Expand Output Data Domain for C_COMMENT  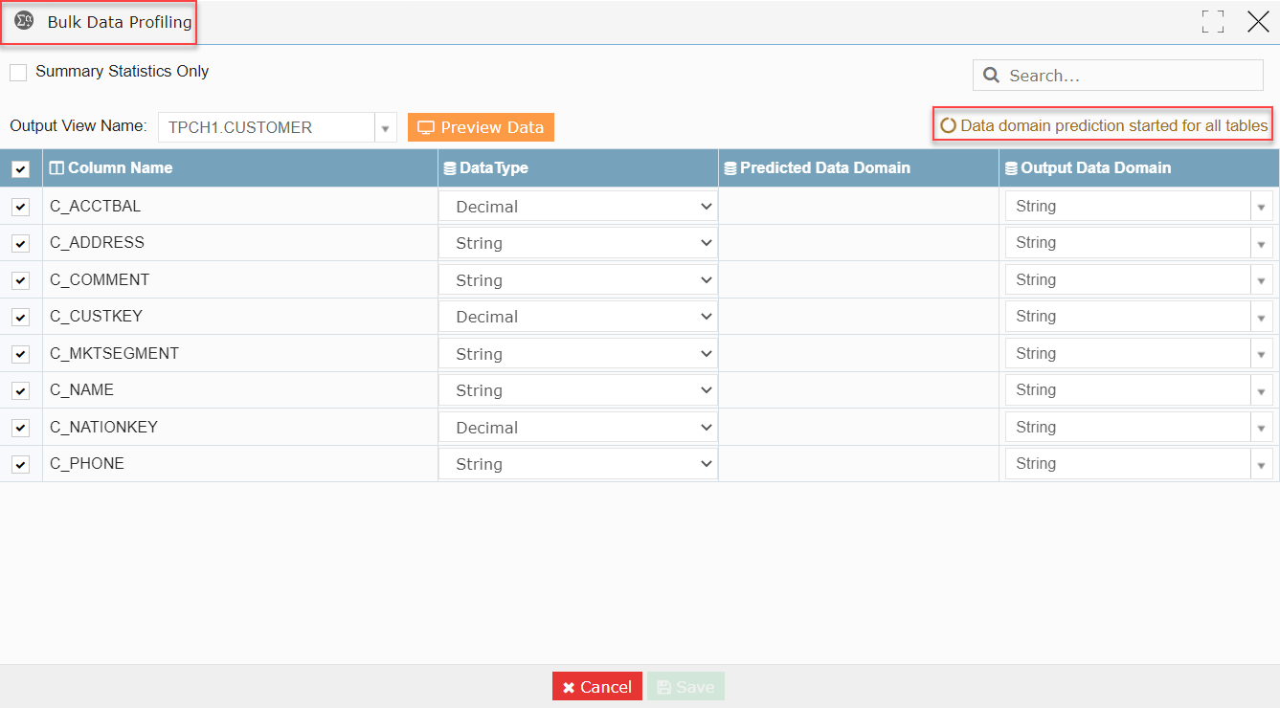tap(1139, 280)
